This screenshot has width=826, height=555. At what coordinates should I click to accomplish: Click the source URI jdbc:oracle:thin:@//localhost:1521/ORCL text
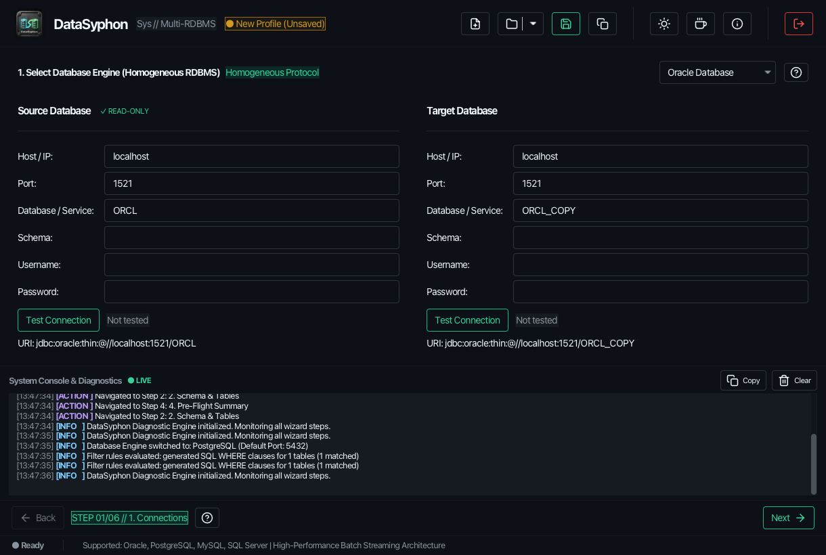107,343
